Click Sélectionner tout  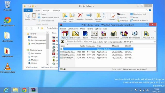(138, 14)
